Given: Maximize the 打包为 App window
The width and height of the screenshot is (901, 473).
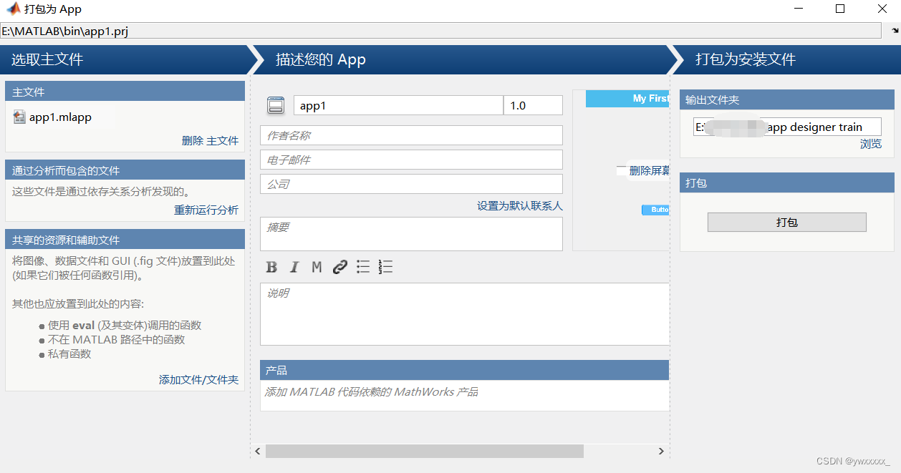Looking at the screenshot, I should [840, 9].
